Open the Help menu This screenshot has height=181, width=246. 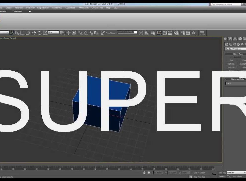(108, 8)
